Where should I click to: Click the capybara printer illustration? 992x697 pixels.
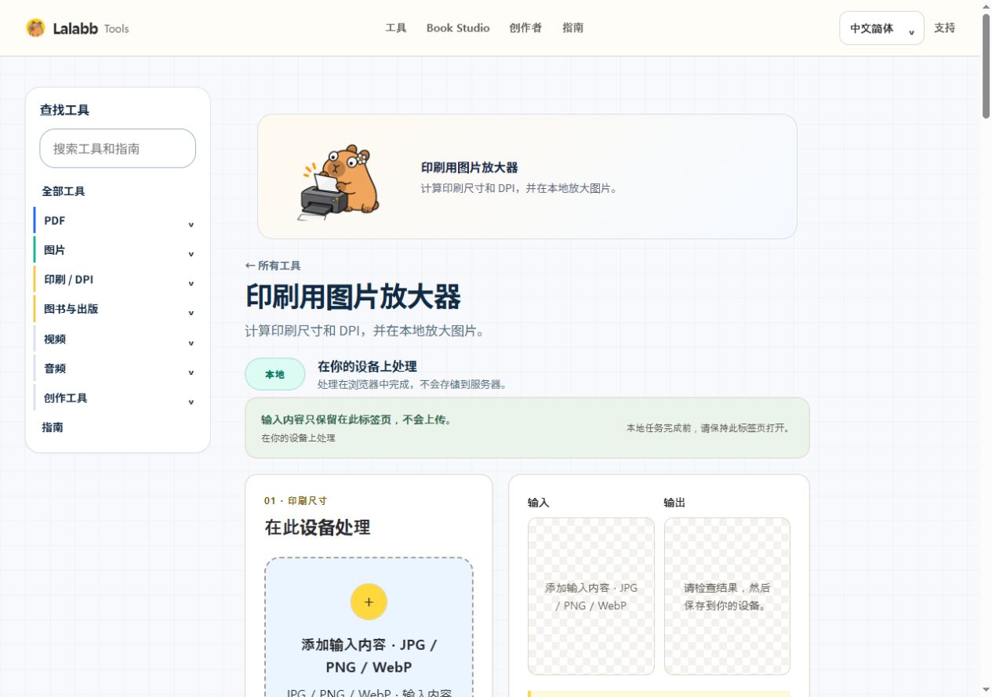pos(340,182)
